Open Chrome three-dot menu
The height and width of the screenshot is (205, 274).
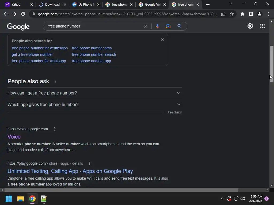[268, 14]
